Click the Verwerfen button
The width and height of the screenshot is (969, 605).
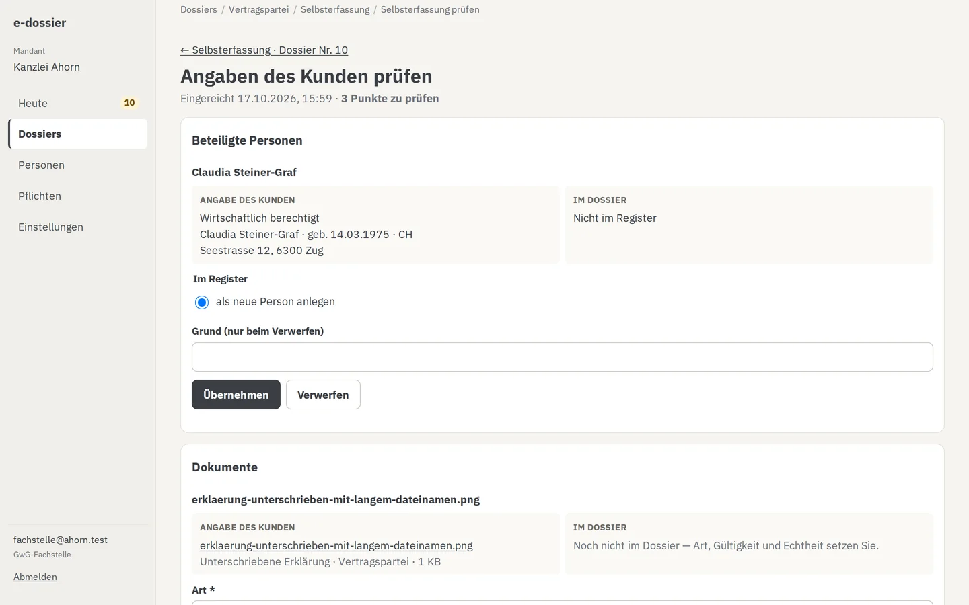tap(323, 395)
